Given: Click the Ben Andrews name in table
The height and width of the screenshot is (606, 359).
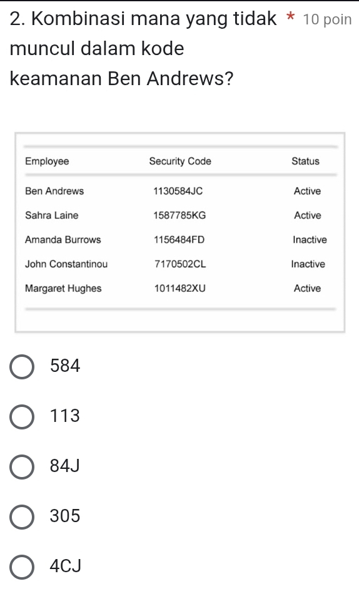Looking at the screenshot, I should (x=54, y=191).
